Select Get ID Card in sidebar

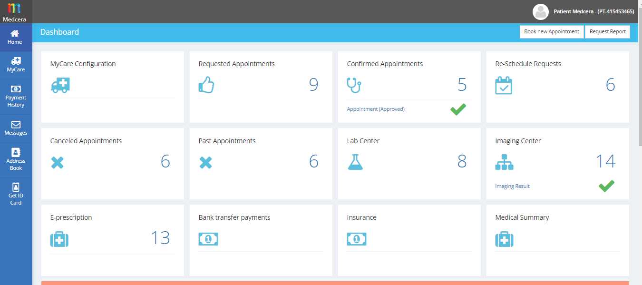(x=16, y=195)
